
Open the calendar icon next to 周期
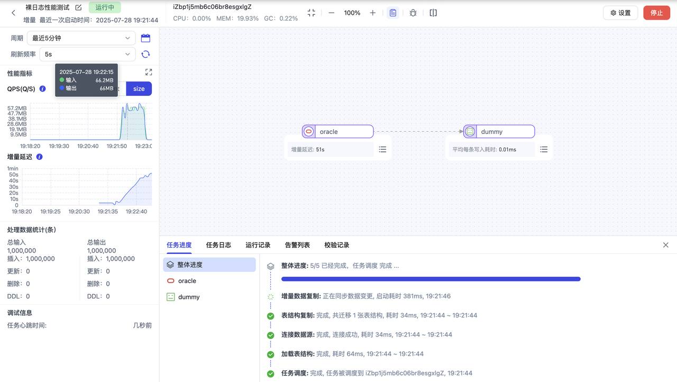pos(145,38)
